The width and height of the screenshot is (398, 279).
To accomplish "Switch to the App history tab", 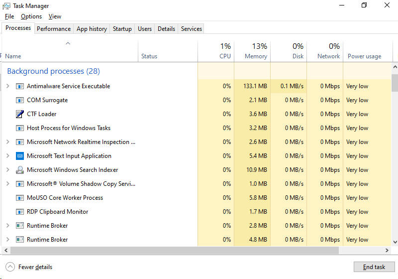I will pyautogui.click(x=92, y=29).
